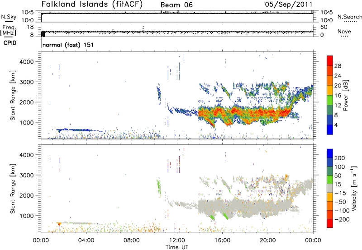Click the '28' Power color bar label
Viewport: 362px width, 250px height.
[338, 66]
